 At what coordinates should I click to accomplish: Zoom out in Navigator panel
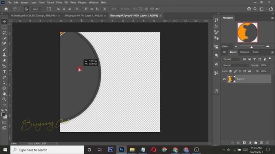[x=236, y=47]
